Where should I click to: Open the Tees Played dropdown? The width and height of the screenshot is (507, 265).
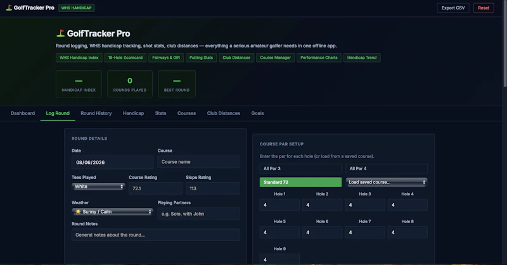[x=98, y=187]
